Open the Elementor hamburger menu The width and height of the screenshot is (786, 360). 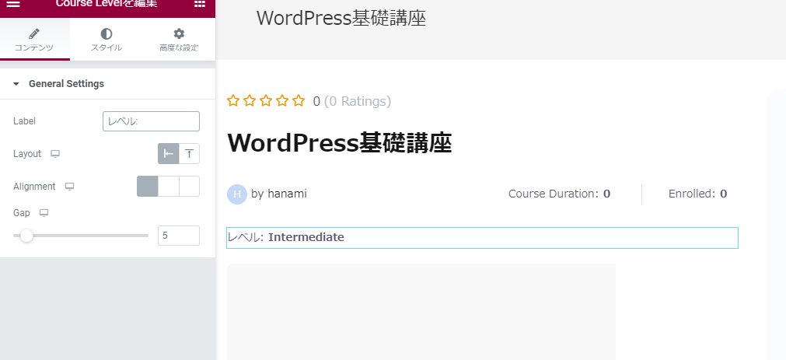tap(13, 4)
